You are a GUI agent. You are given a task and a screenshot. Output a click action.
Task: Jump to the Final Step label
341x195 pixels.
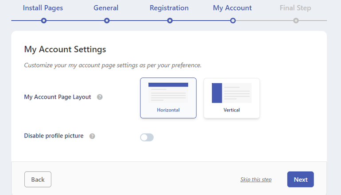(x=295, y=8)
